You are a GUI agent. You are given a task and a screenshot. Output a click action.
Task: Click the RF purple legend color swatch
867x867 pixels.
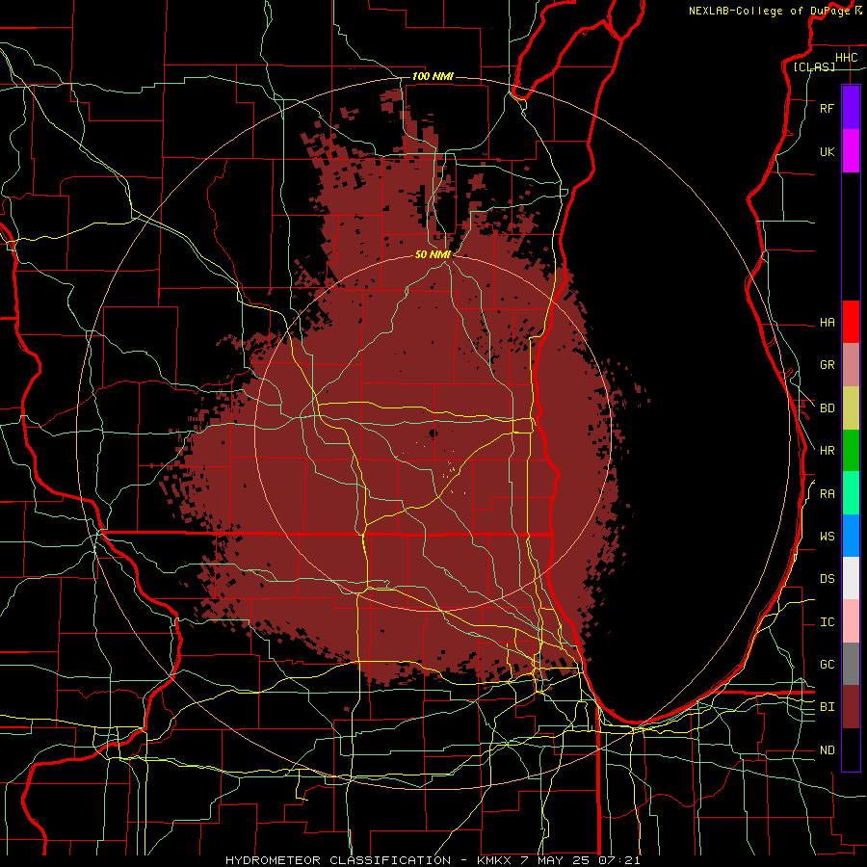[x=851, y=108]
